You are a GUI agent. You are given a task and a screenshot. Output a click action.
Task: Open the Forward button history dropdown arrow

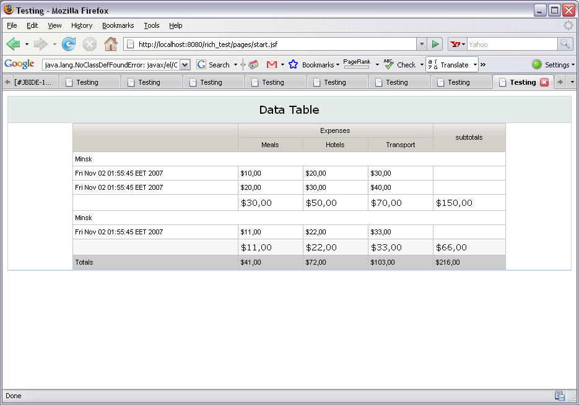[x=54, y=45]
